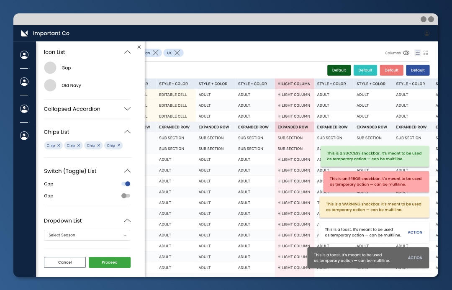Click the blue Default button
Viewport: 452px width, 290px height.
click(x=418, y=70)
